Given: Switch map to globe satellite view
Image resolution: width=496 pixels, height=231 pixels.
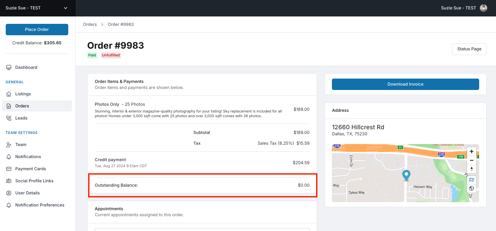Looking at the screenshot, I should (x=471, y=189).
